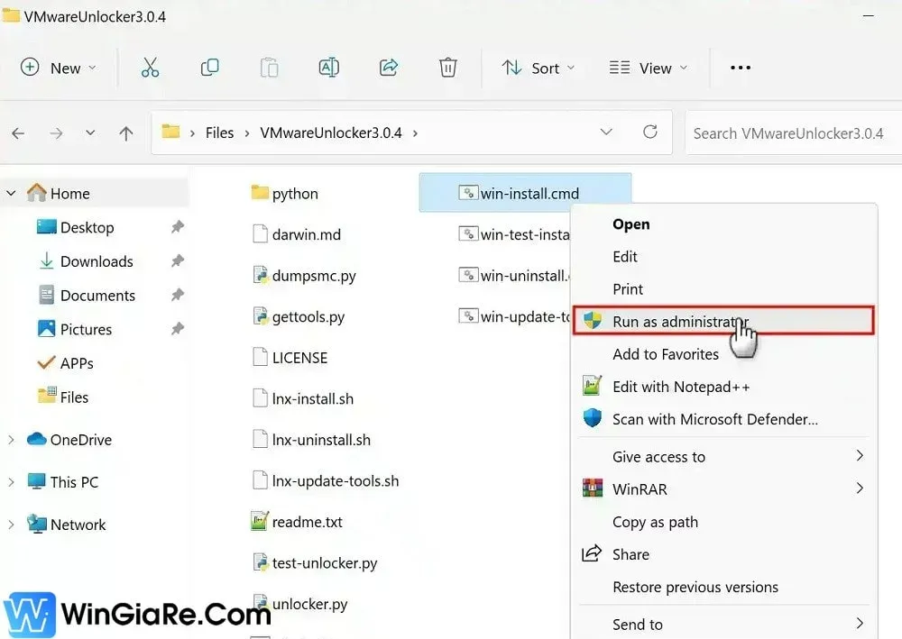902x639 pixels.
Task: Share the file with the toolbar share icon
Action: pos(388,68)
